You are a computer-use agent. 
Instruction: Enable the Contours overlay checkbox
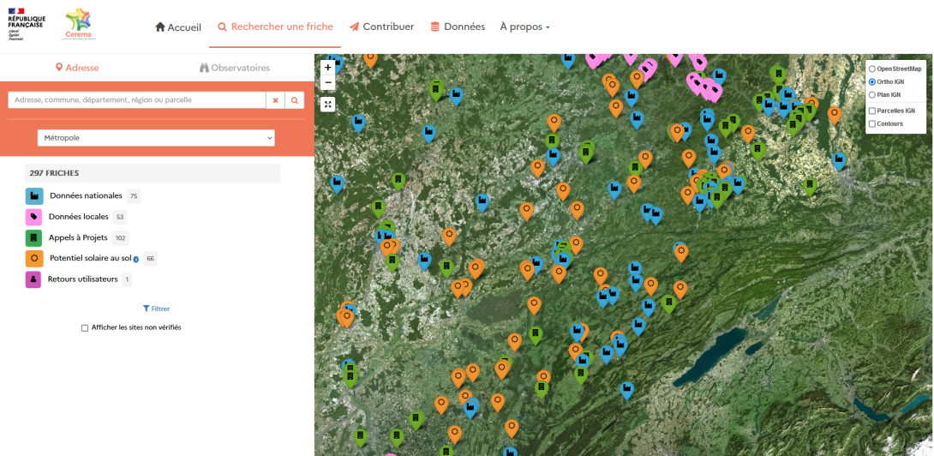[x=872, y=123]
